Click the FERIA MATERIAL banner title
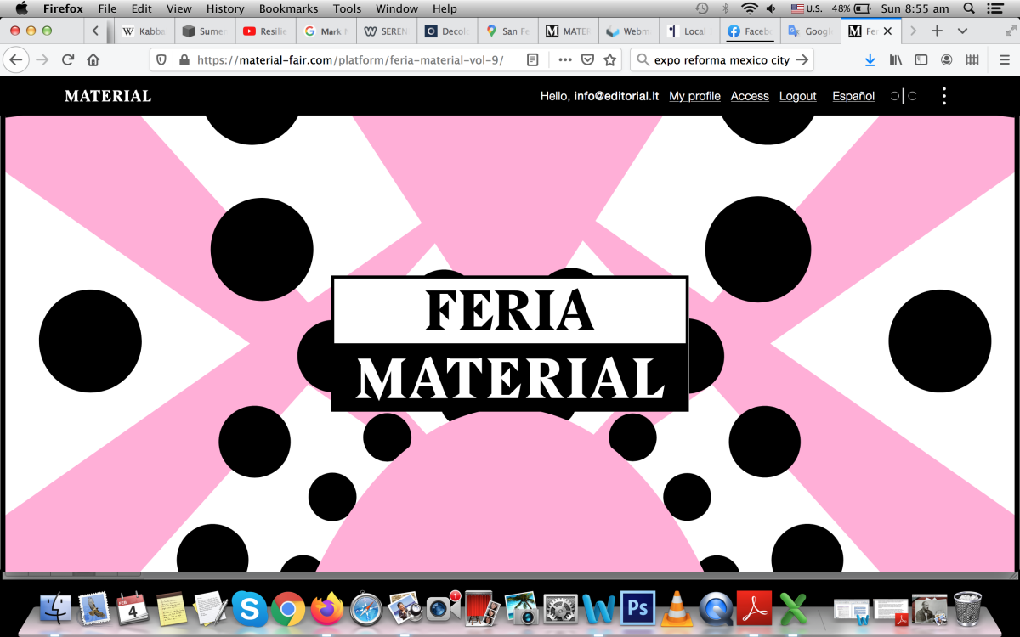This screenshot has height=637, width=1020. (x=510, y=343)
